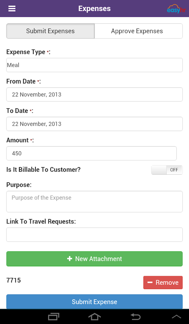The height and width of the screenshot is (324, 189).
Task: Click the minus icon on Remove
Action: (150, 283)
